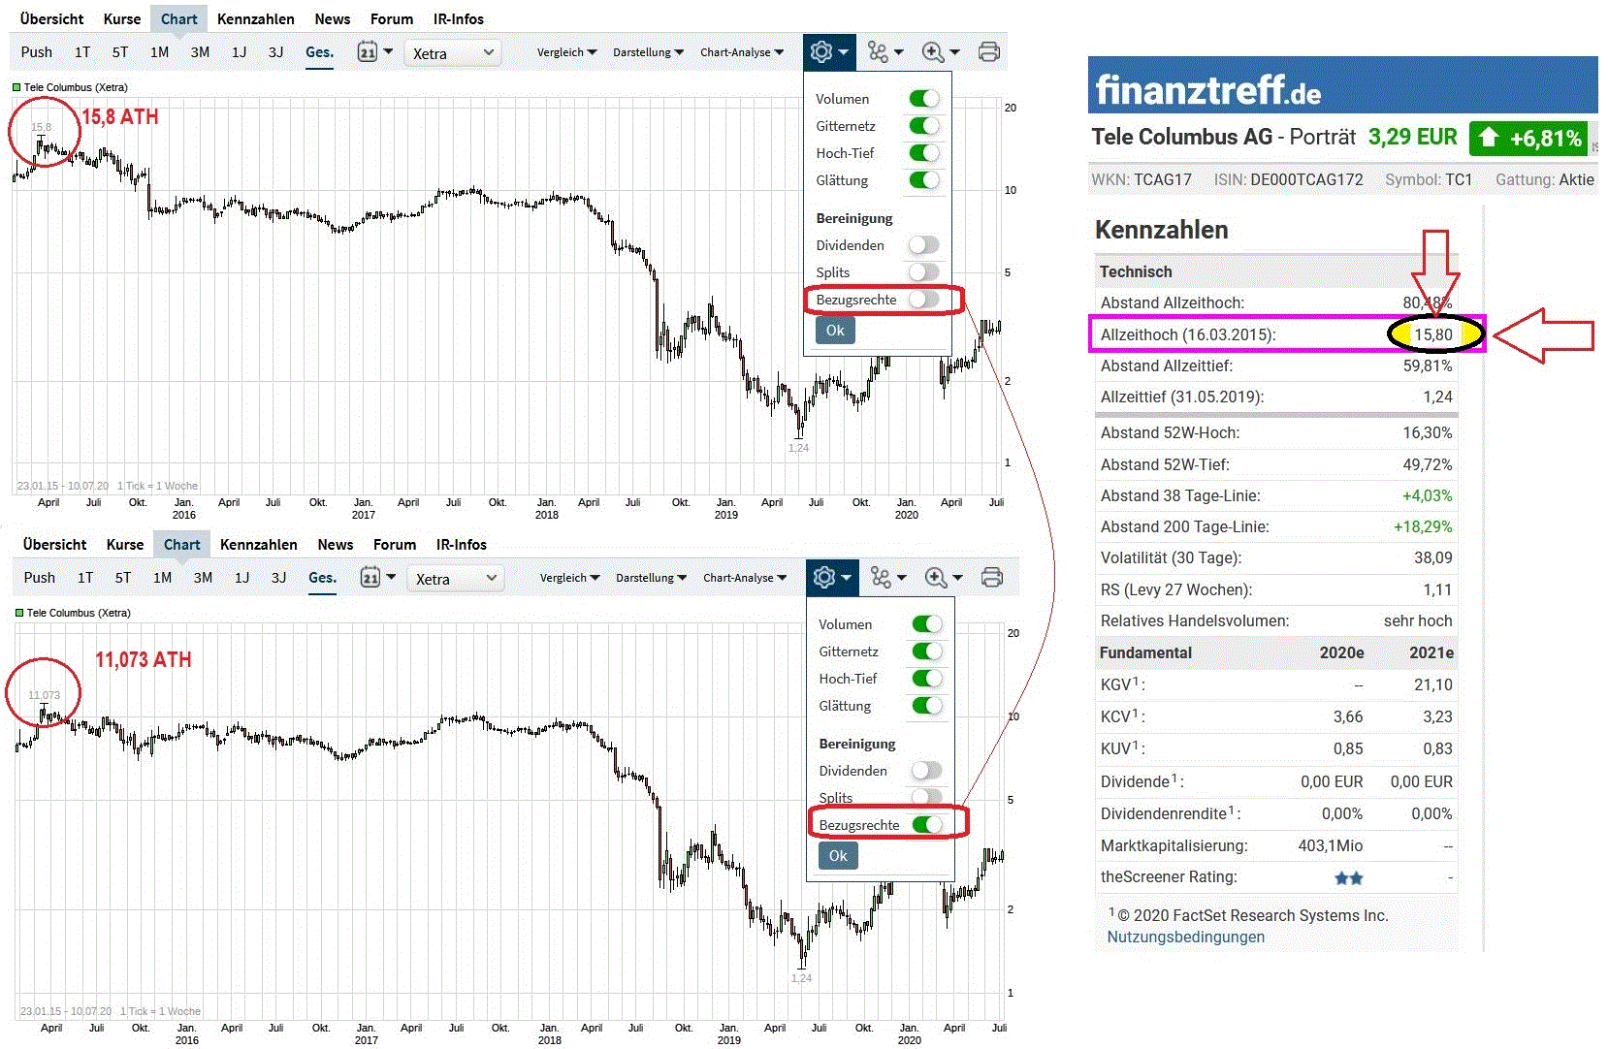Open the settings gear in the lower chart toolbar

click(831, 578)
